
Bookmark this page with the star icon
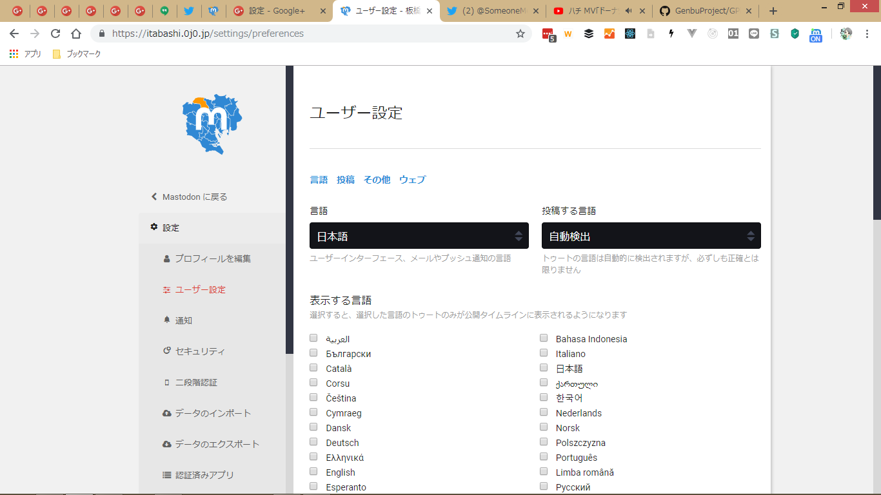point(520,34)
